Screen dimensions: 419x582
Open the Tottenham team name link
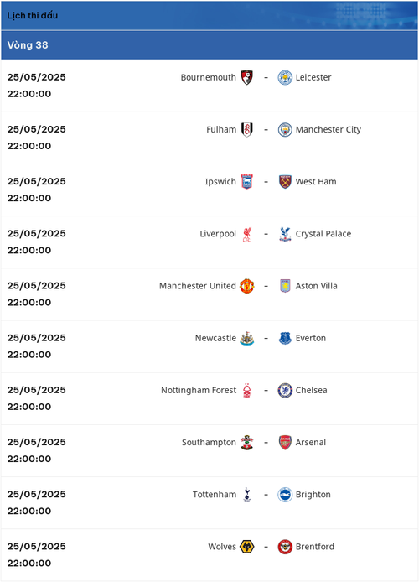coord(215,495)
